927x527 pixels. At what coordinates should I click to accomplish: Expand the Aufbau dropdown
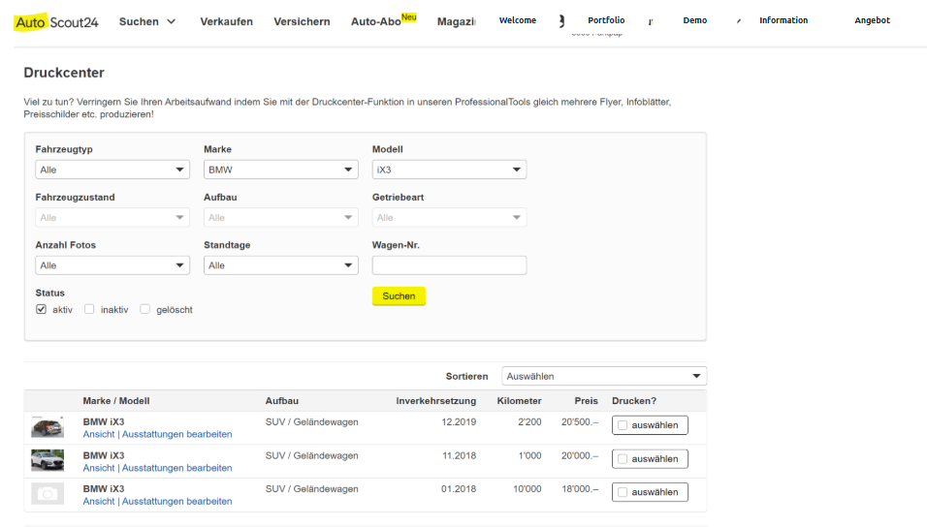click(281, 217)
